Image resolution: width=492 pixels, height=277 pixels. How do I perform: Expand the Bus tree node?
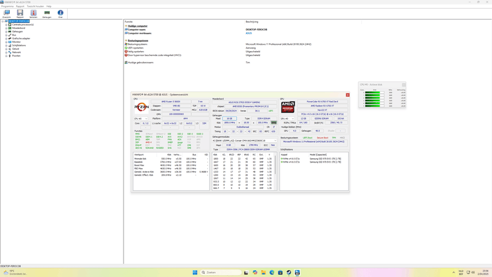pos(6,35)
